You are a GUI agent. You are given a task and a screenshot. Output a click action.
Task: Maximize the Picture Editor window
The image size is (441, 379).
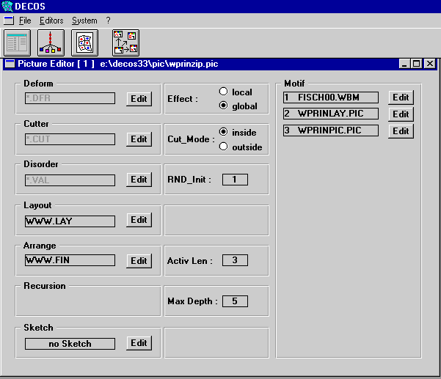[x=417, y=64]
